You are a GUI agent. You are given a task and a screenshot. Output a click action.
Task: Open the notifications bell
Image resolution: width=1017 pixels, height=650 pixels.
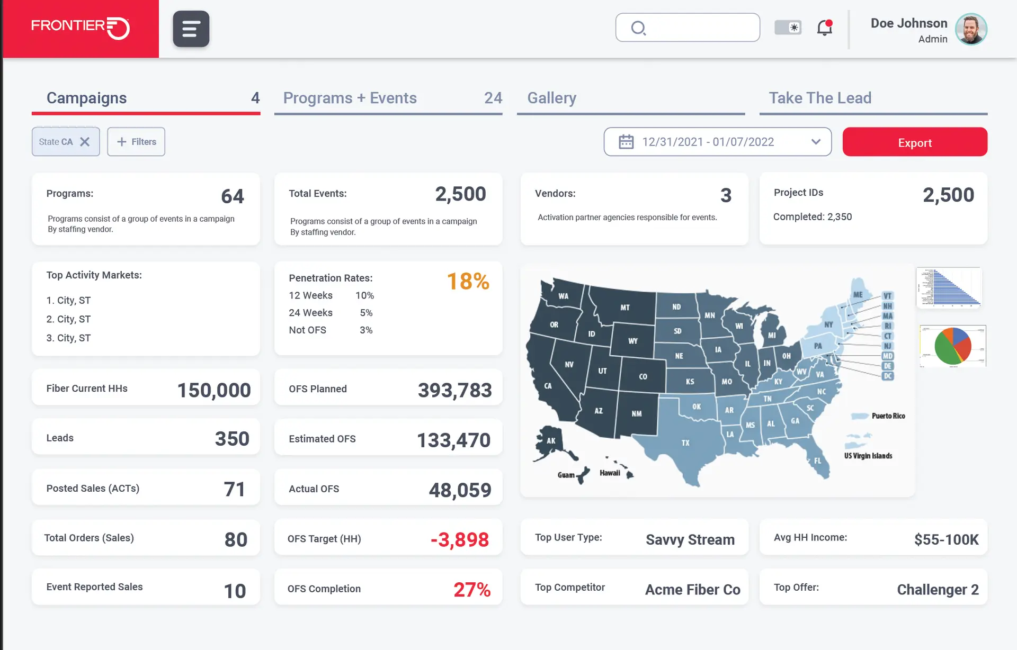tap(825, 28)
